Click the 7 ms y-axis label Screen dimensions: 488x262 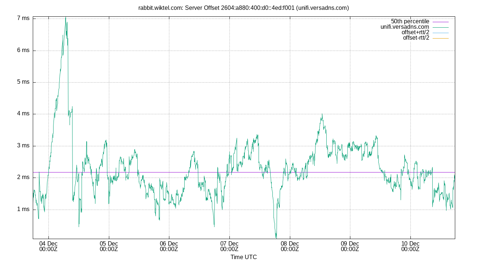pos(24,17)
